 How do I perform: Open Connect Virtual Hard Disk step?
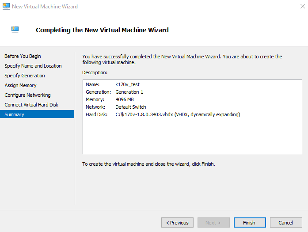[x=31, y=105]
